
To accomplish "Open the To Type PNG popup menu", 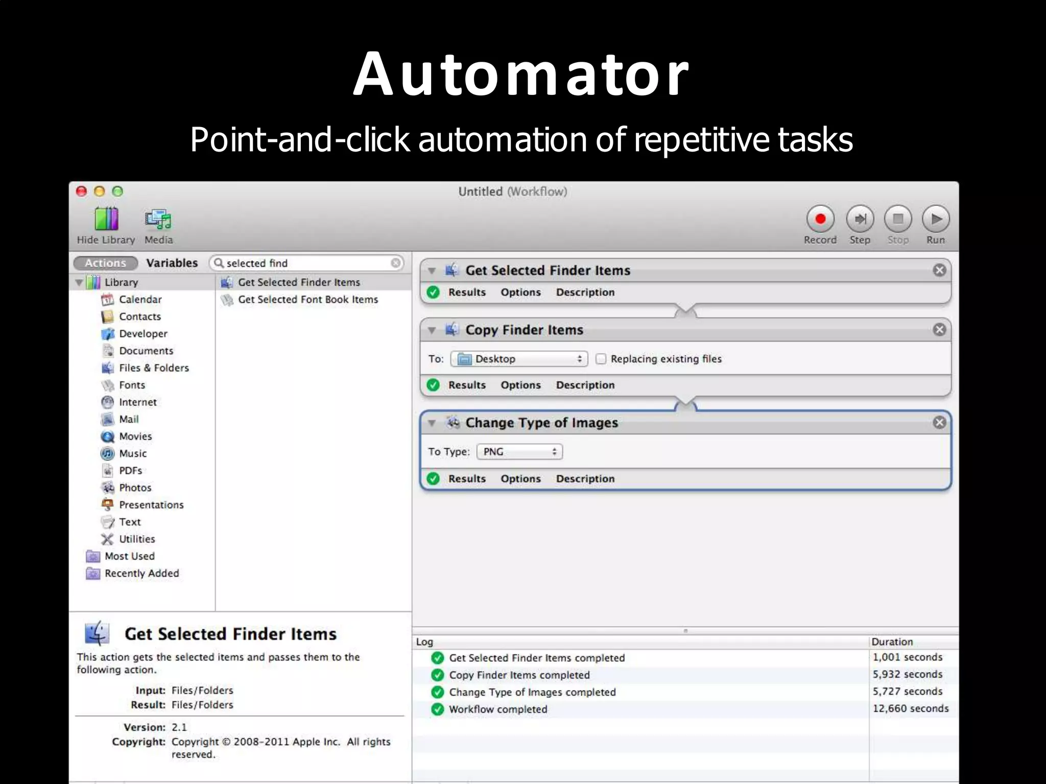I will pos(519,452).
